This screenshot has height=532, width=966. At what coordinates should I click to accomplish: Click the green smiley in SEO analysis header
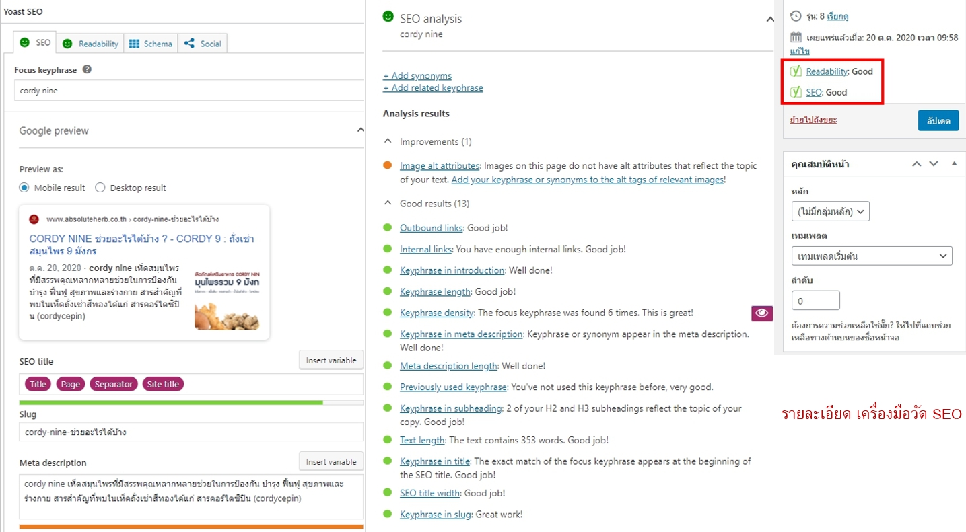(388, 17)
